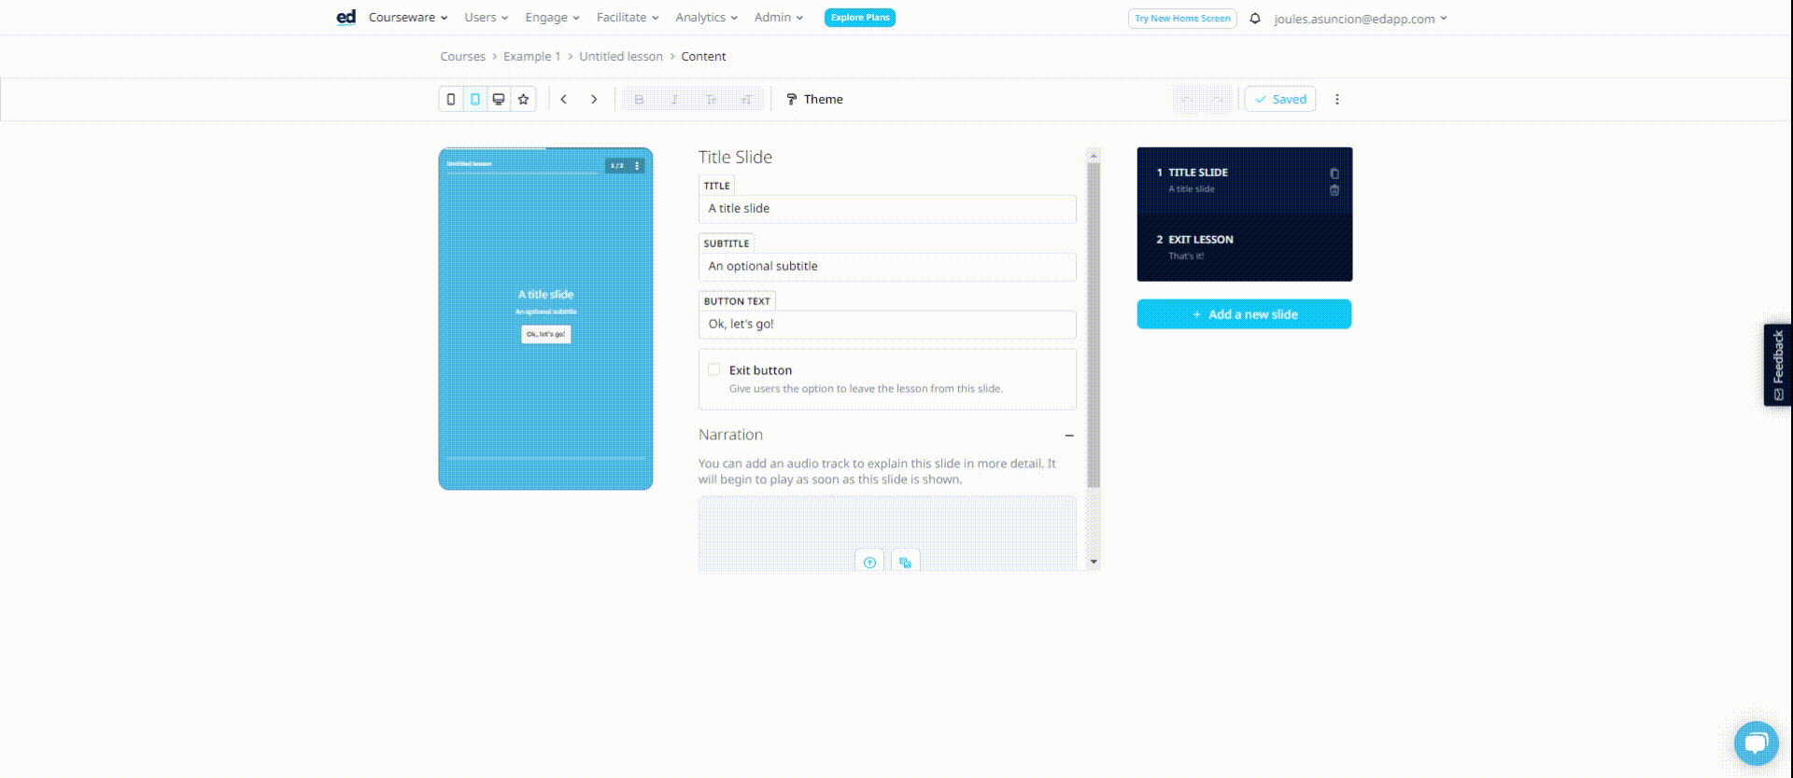Click the editor vertical scrollbar thumb
The width and height of the screenshot is (1793, 778).
click(x=1094, y=325)
